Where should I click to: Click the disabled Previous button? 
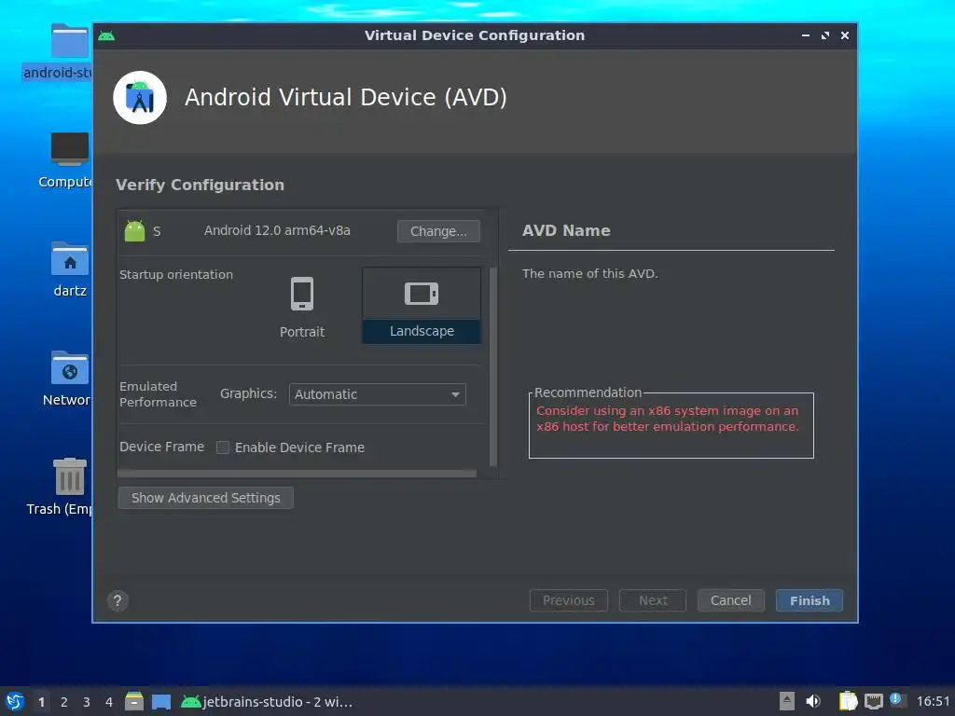569,601
